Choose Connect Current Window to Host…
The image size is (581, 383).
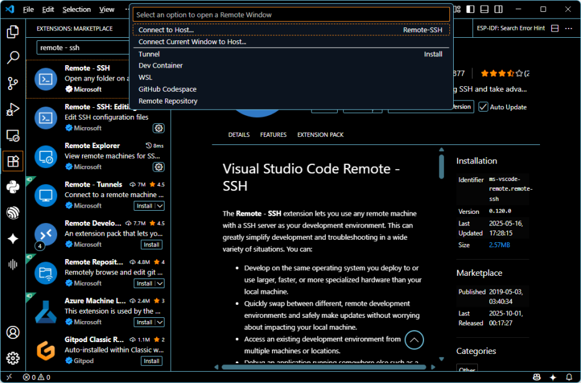tap(291, 42)
